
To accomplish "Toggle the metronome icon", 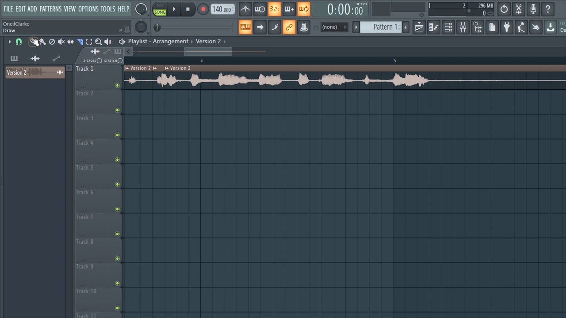I will (x=245, y=9).
